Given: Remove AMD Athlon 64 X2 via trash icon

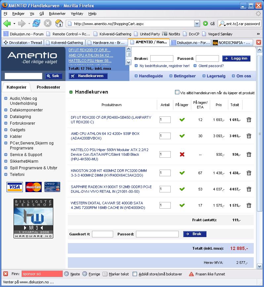Looking at the screenshot, I should pos(249,136).
